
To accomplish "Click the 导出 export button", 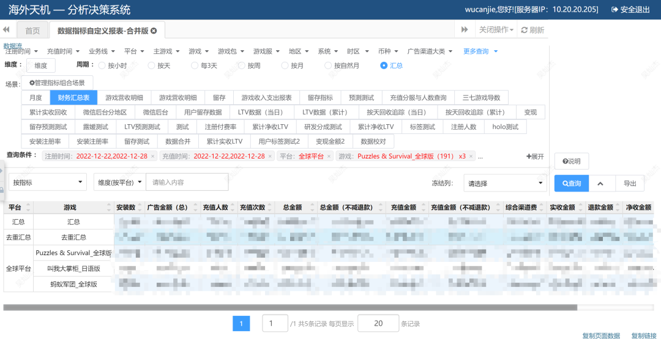I will (630, 184).
